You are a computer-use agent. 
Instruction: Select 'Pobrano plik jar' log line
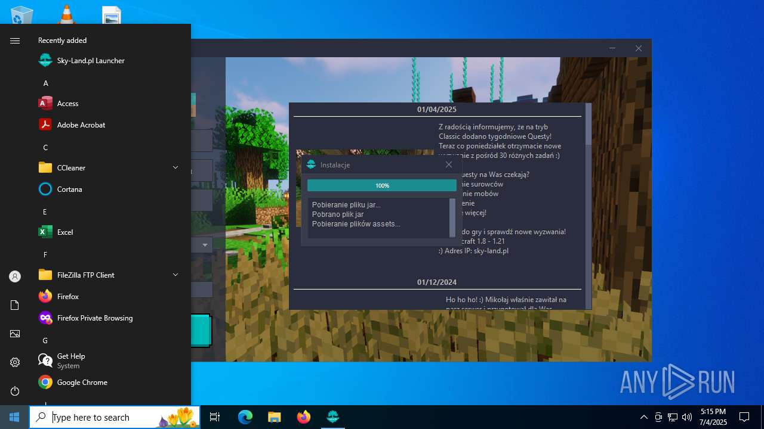click(337, 214)
